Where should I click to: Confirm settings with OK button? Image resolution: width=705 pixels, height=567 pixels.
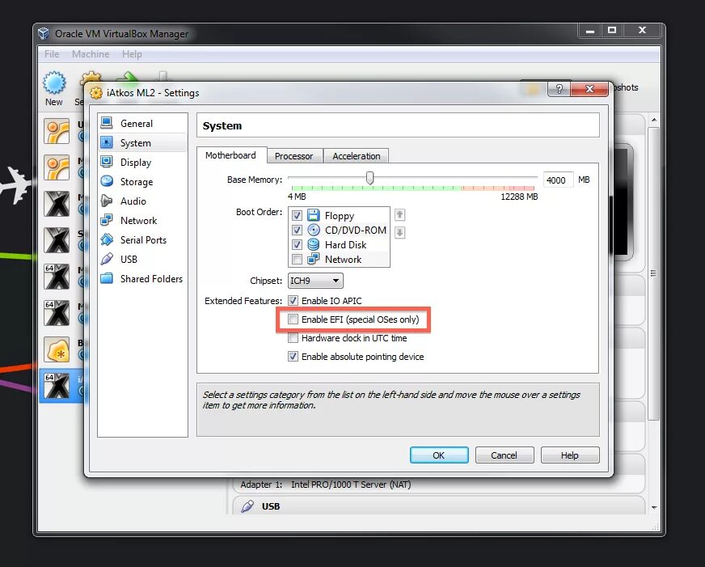[439, 455]
